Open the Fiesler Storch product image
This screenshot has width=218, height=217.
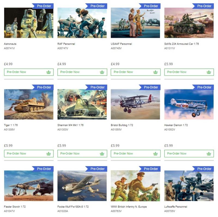(29, 186)
